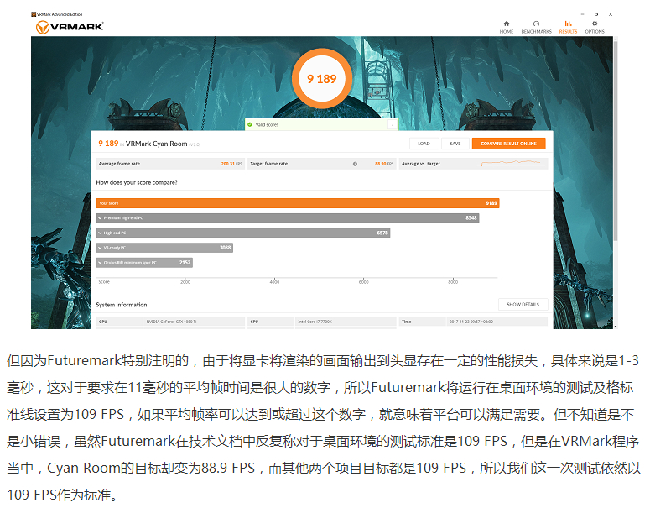The height and width of the screenshot is (508, 650).
Task: Click the System information heading
Action: pos(122,305)
